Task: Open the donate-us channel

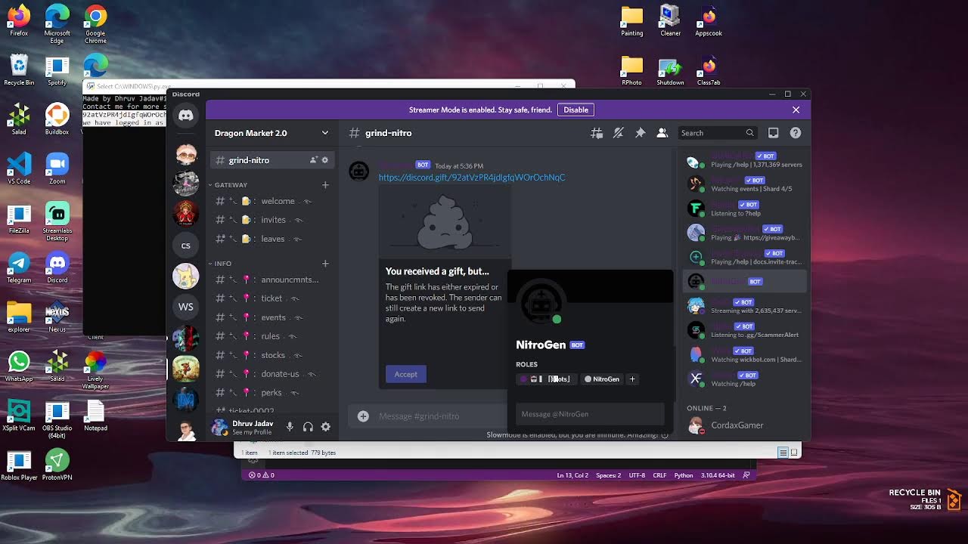Action: click(271, 374)
